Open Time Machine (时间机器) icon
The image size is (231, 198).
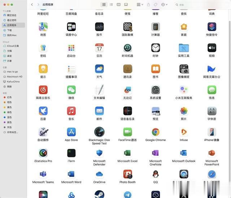click(127, 48)
